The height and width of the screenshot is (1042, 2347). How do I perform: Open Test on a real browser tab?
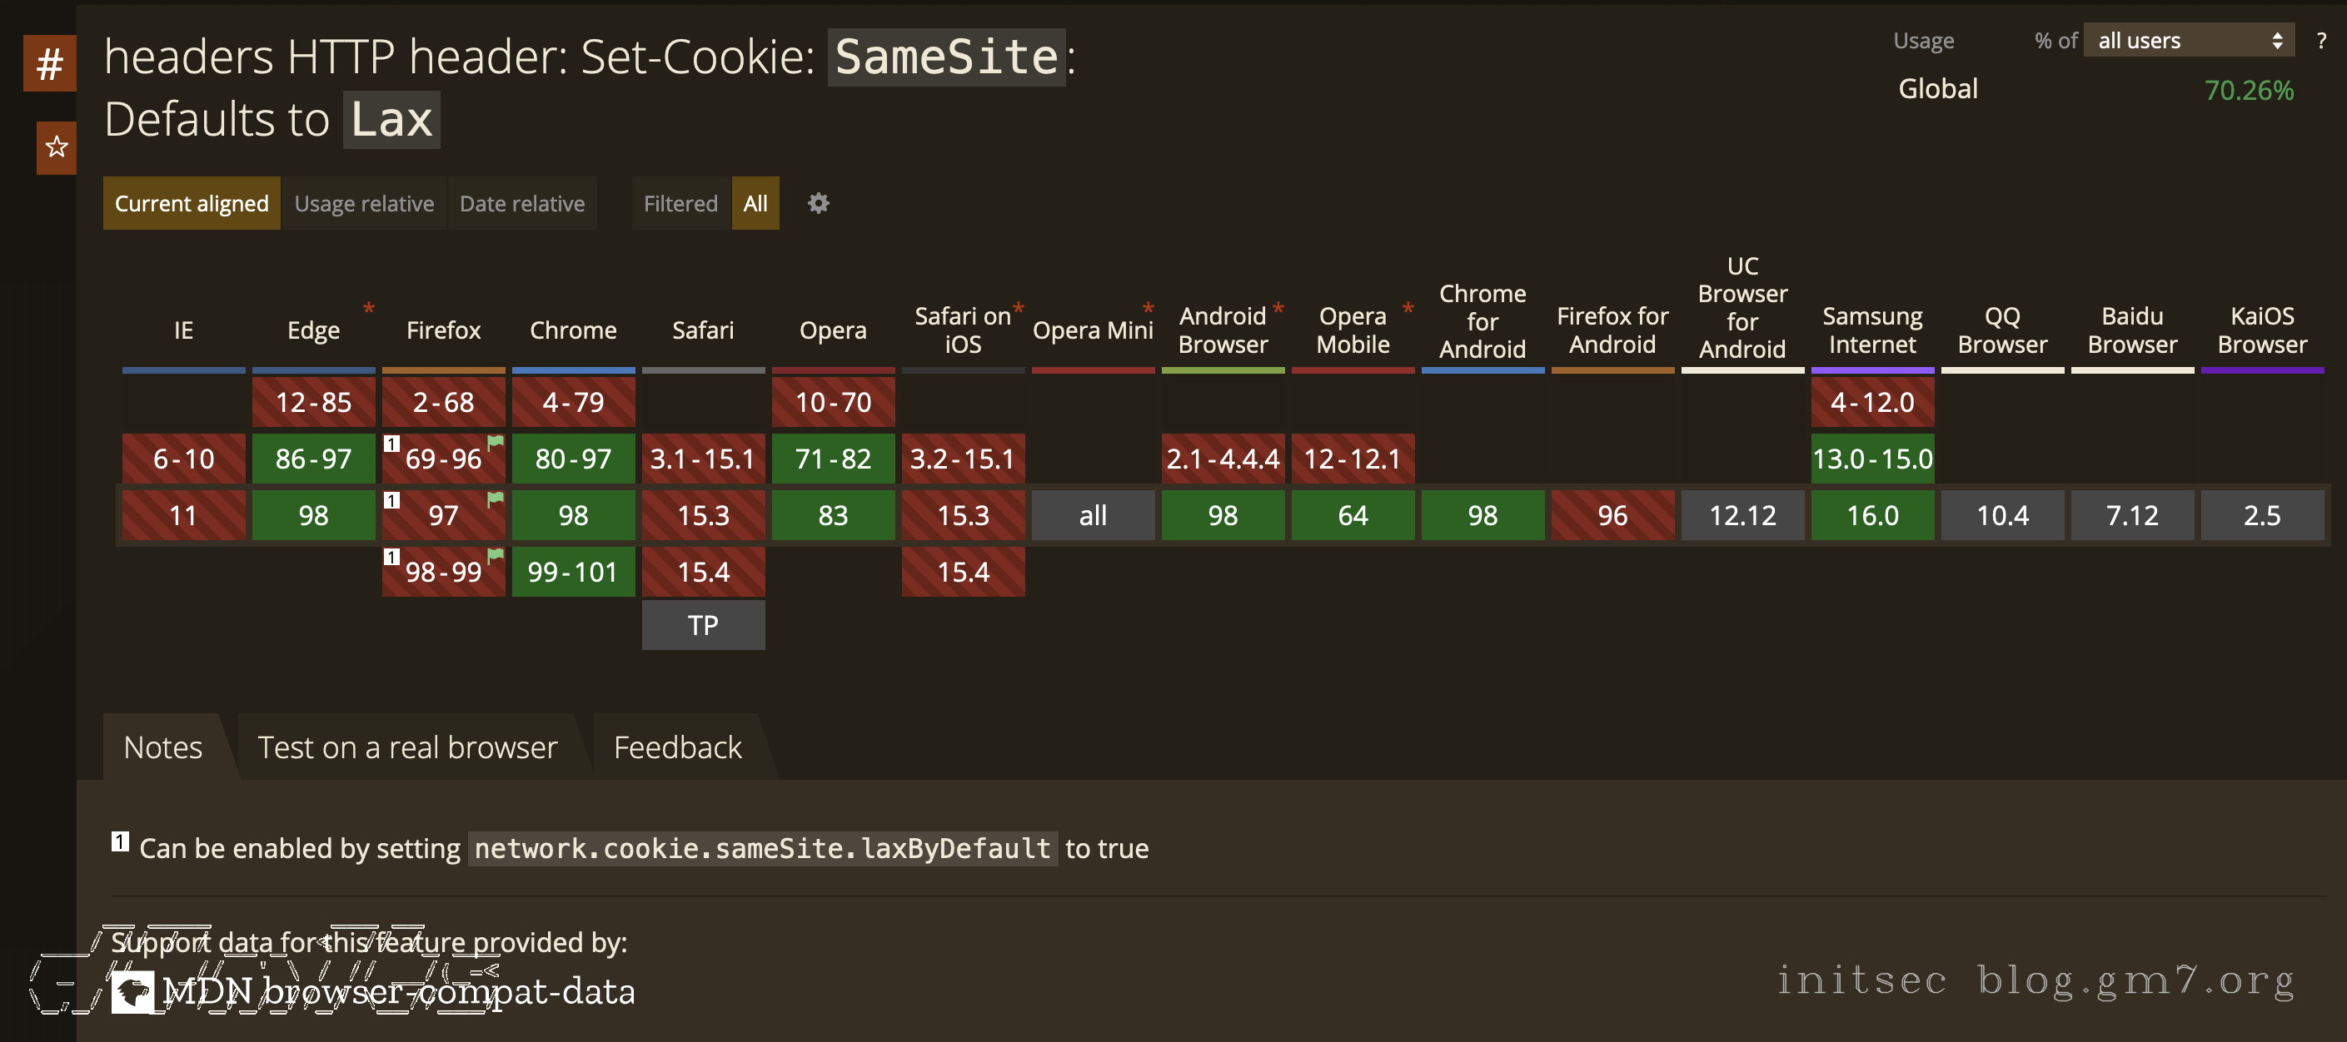(407, 747)
